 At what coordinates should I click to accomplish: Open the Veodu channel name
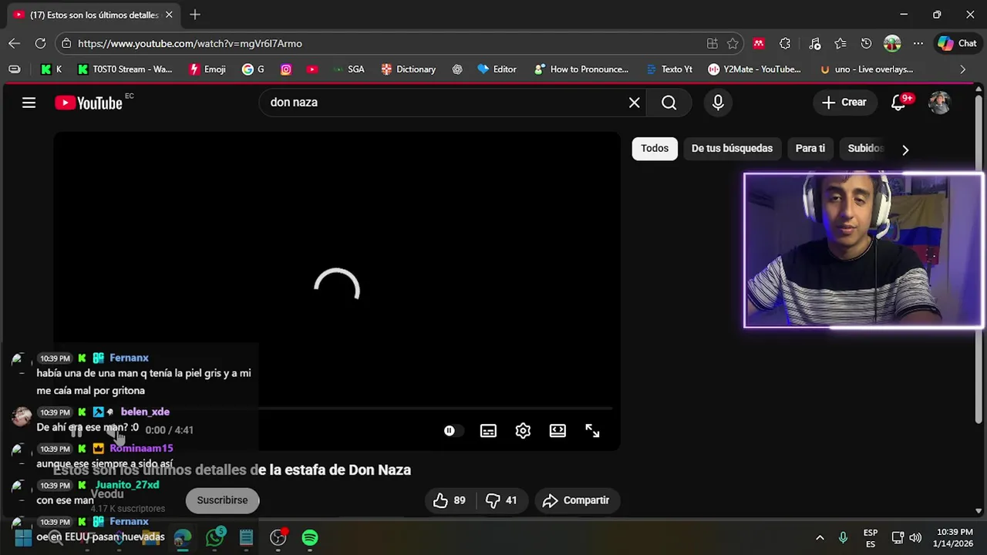[x=107, y=494]
